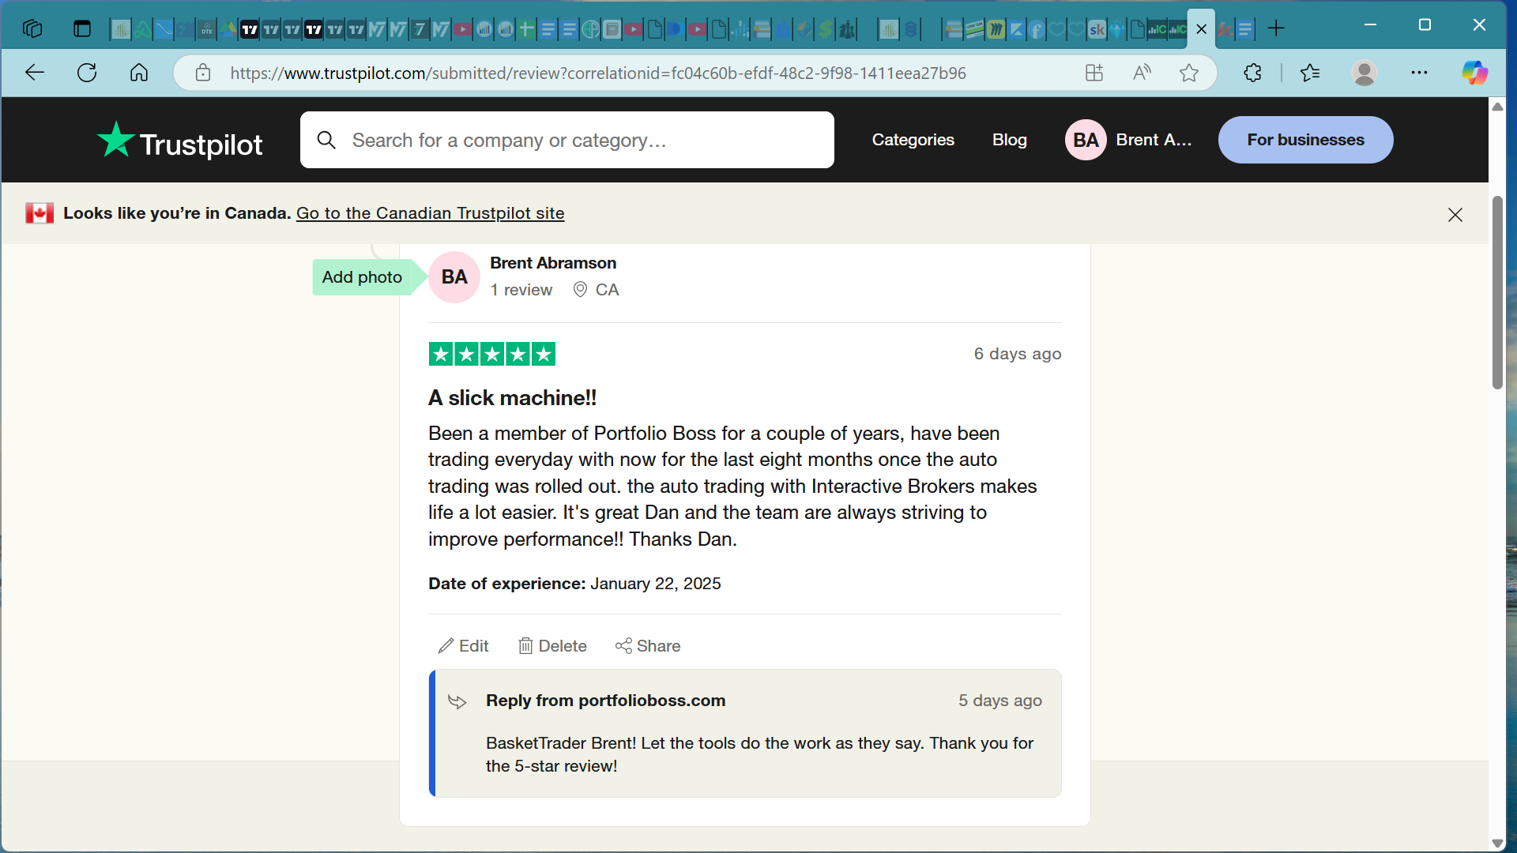The width and height of the screenshot is (1517, 853).
Task: Add page to favorites star icon
Action: click(x=1188, y=73)
